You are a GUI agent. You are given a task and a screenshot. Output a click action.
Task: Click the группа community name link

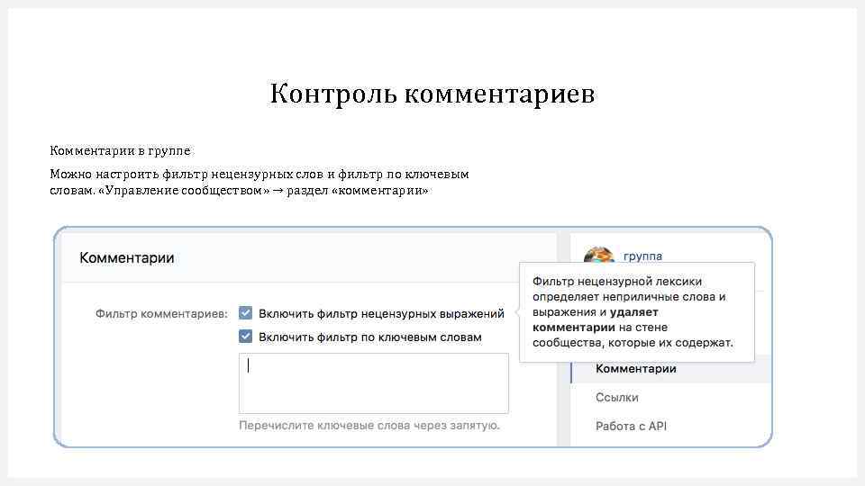point(642,256)
